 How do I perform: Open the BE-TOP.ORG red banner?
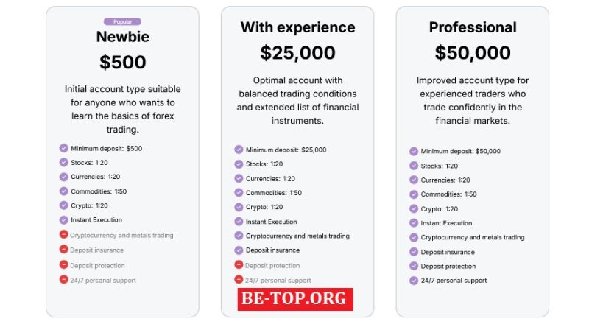[x=295, y=299]
